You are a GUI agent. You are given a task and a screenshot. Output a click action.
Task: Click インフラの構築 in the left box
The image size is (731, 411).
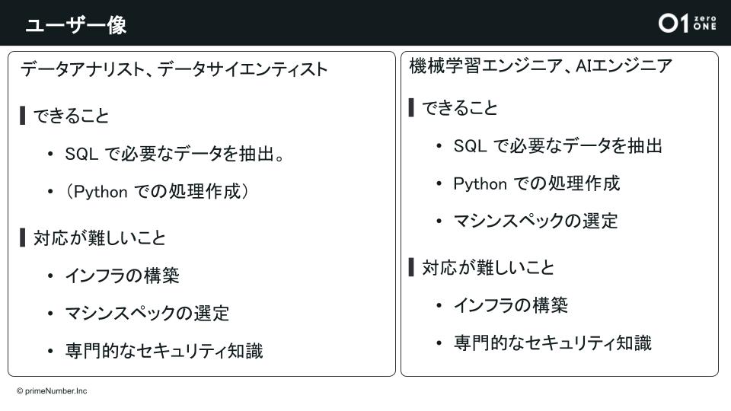[122, 276]
